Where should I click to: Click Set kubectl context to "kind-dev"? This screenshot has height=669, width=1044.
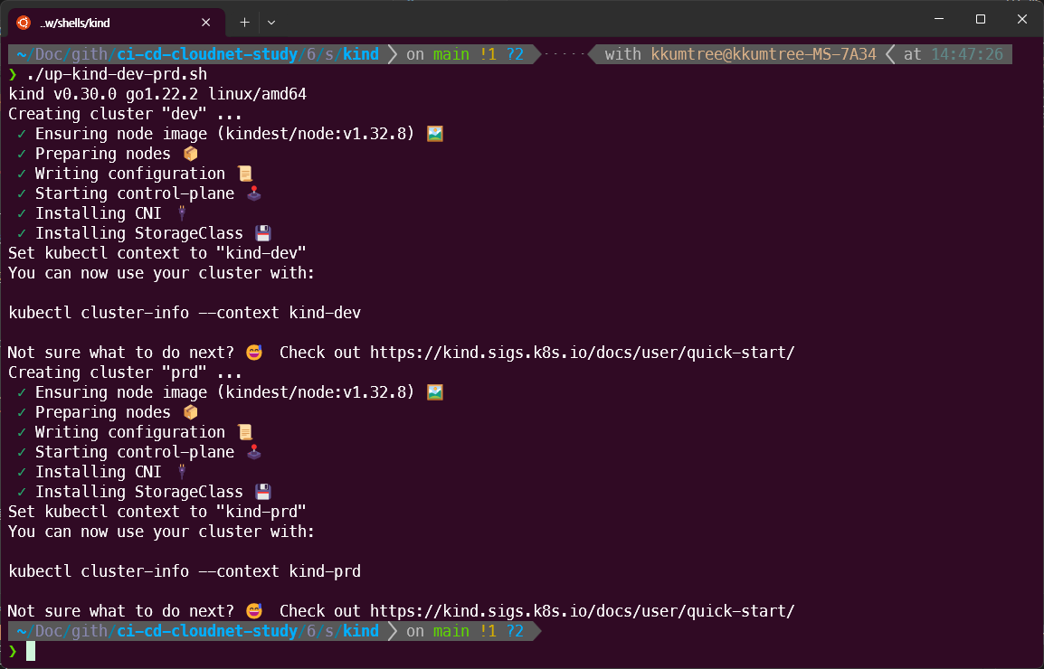(x=157, y=253)
